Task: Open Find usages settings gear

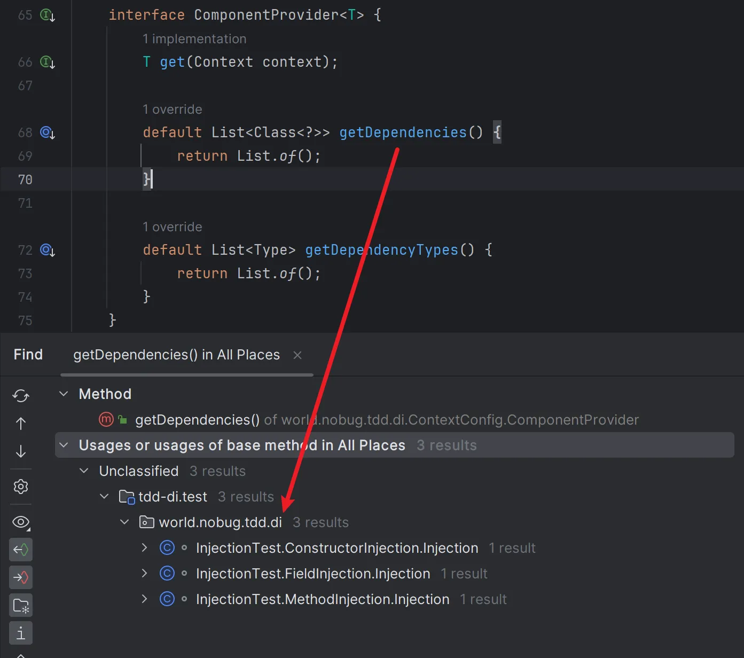Action: (x=21, y=487)
